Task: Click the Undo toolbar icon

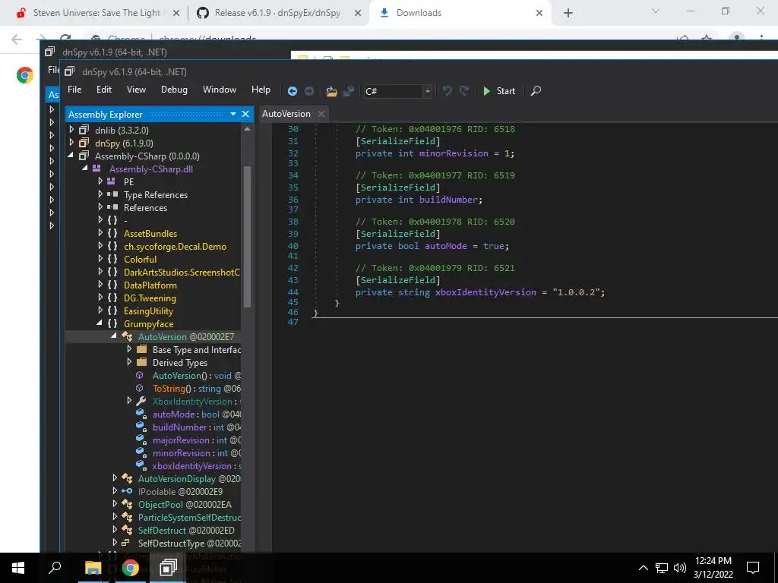Action: tap(447, 91)
